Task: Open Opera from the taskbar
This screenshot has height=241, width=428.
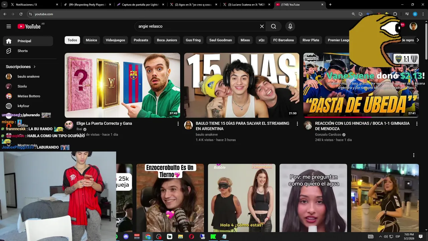Action: (191, 237)
